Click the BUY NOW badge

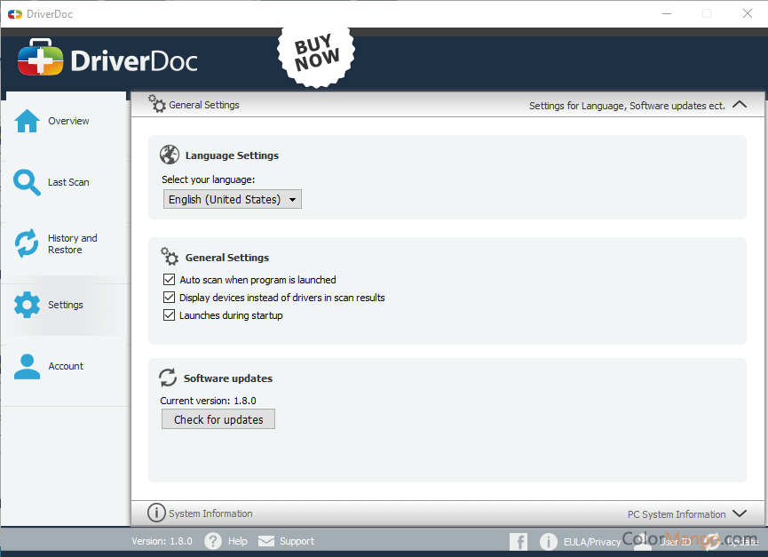click(x=315, y=55)
